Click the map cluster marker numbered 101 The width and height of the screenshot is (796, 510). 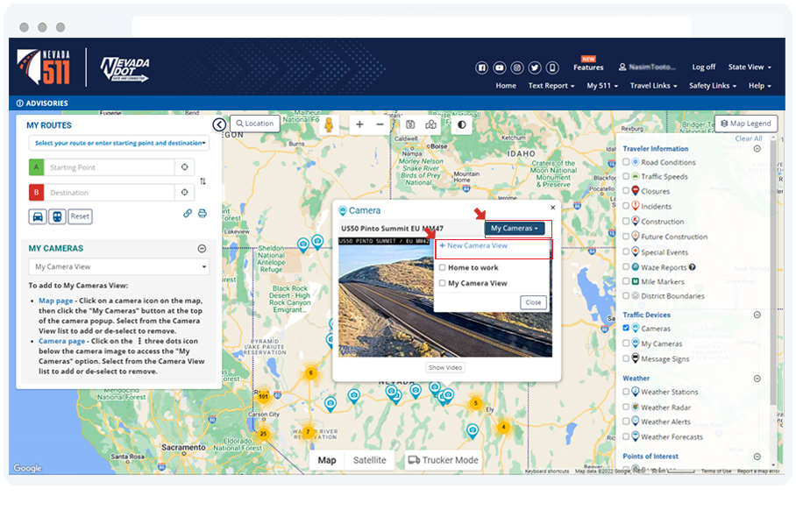coord(263,396)
